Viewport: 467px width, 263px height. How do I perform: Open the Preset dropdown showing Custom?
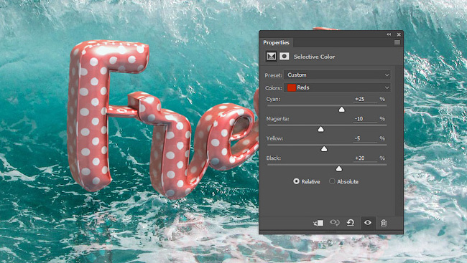click(337, 75)
